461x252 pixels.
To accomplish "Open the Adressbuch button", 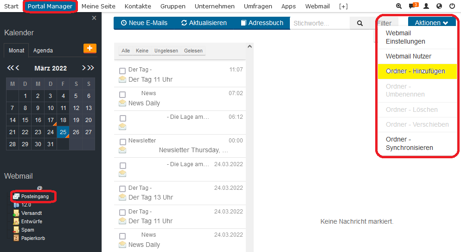I will click(x=262, y=23).
